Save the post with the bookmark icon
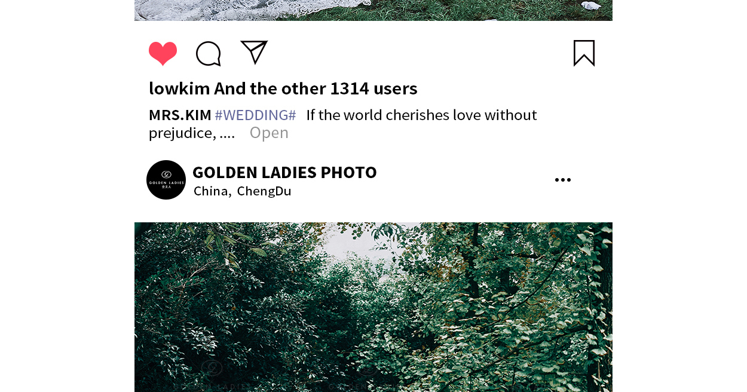Viewport: 747px width, 392px height. pos(584,53)
